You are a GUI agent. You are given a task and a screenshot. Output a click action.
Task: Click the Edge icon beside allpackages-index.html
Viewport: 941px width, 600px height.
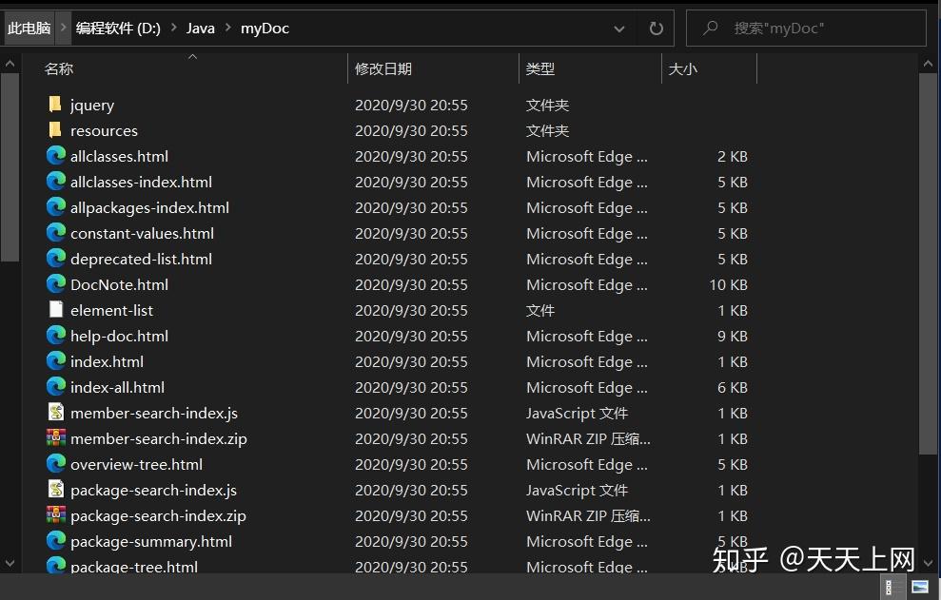[56, 207]
